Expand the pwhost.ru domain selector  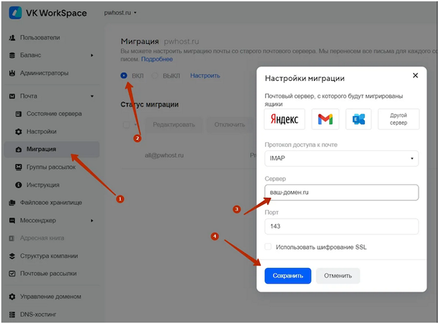click(x=122, y=13)
